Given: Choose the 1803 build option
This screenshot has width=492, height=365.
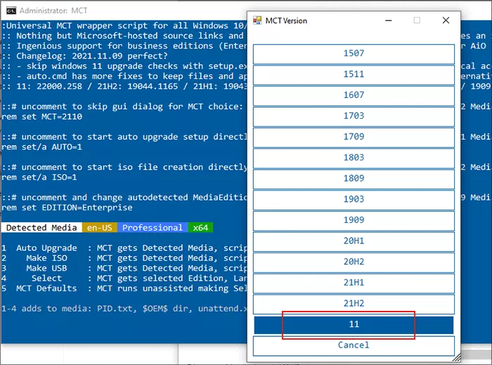Looking at the screenshot, I should (x=354, y=158).
